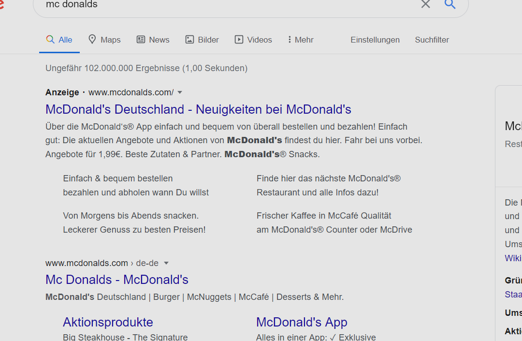Click the Maps pin icon
Image resolution: width=522 pixels, height=341 pixels.
92,39
